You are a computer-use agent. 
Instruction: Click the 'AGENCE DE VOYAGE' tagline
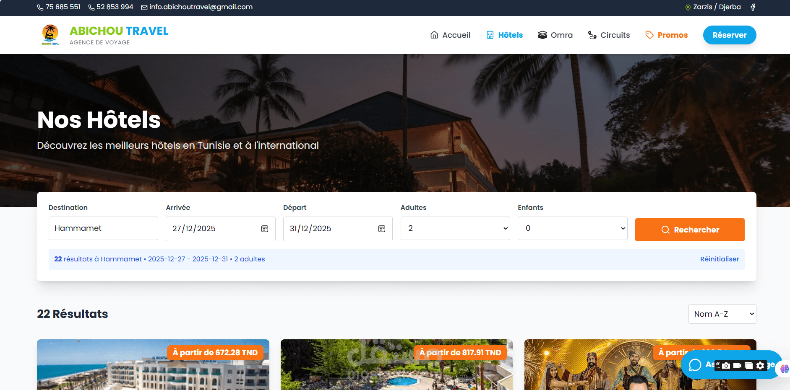pyautogui.click(x=99, y=42)
